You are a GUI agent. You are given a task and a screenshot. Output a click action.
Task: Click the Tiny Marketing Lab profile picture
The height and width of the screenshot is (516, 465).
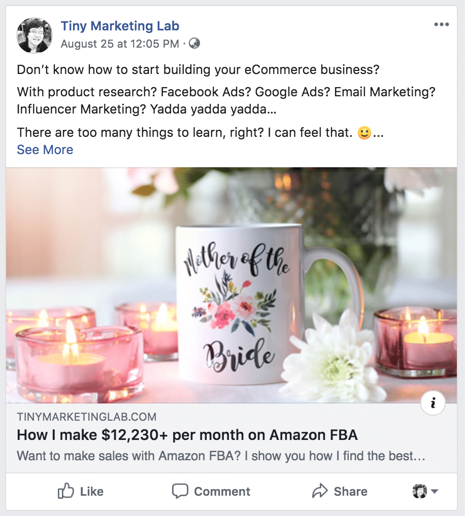(x=35, y=35)
